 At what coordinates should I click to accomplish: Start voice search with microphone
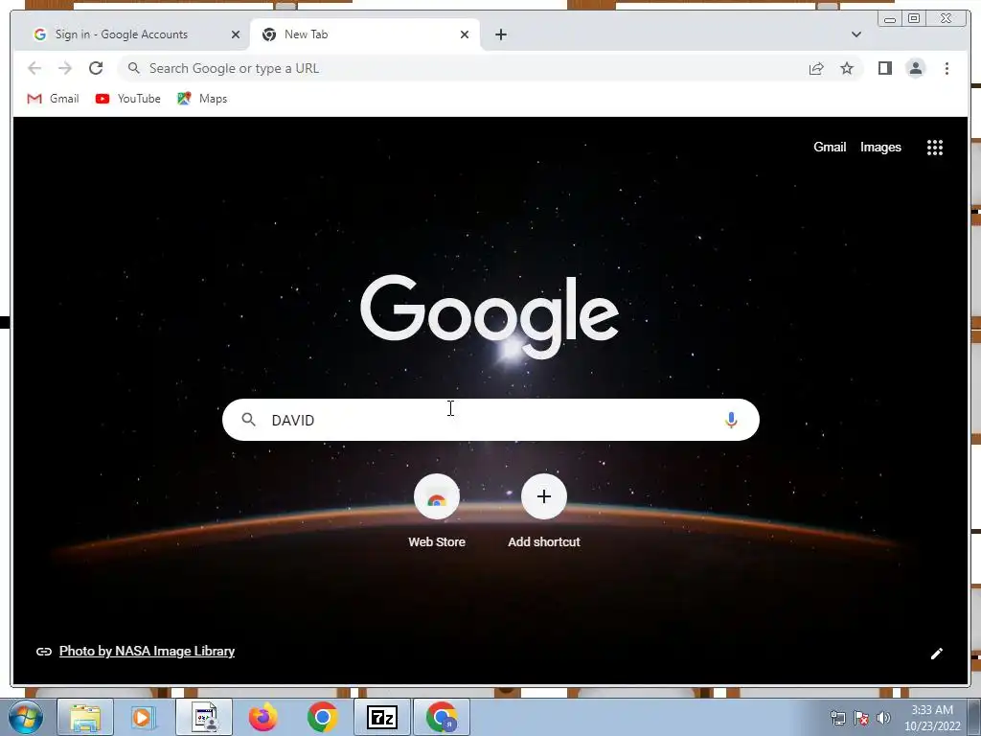click(731, 420)
